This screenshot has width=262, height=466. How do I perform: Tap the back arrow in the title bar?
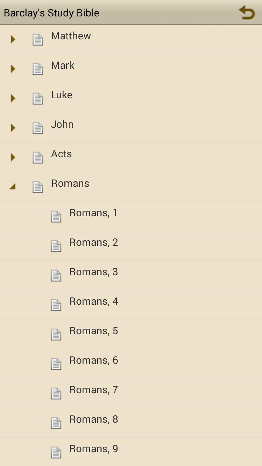247,12
